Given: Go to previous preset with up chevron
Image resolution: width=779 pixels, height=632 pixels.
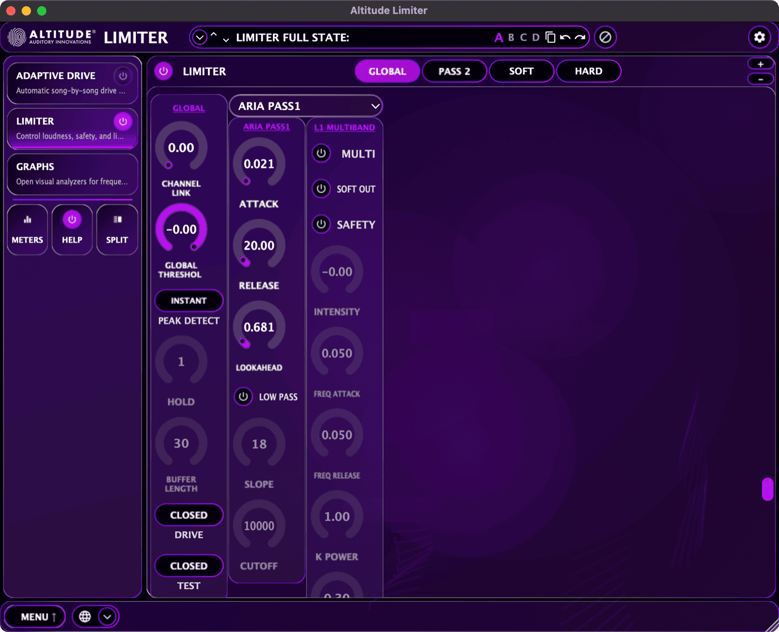Looking at the screenshot, I should 214,35.
